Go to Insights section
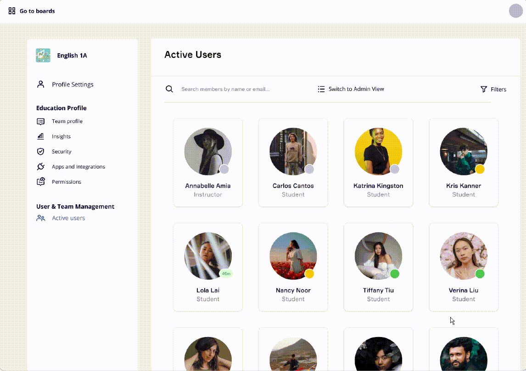This screenshot has height=371, width=526. (61, 136)
